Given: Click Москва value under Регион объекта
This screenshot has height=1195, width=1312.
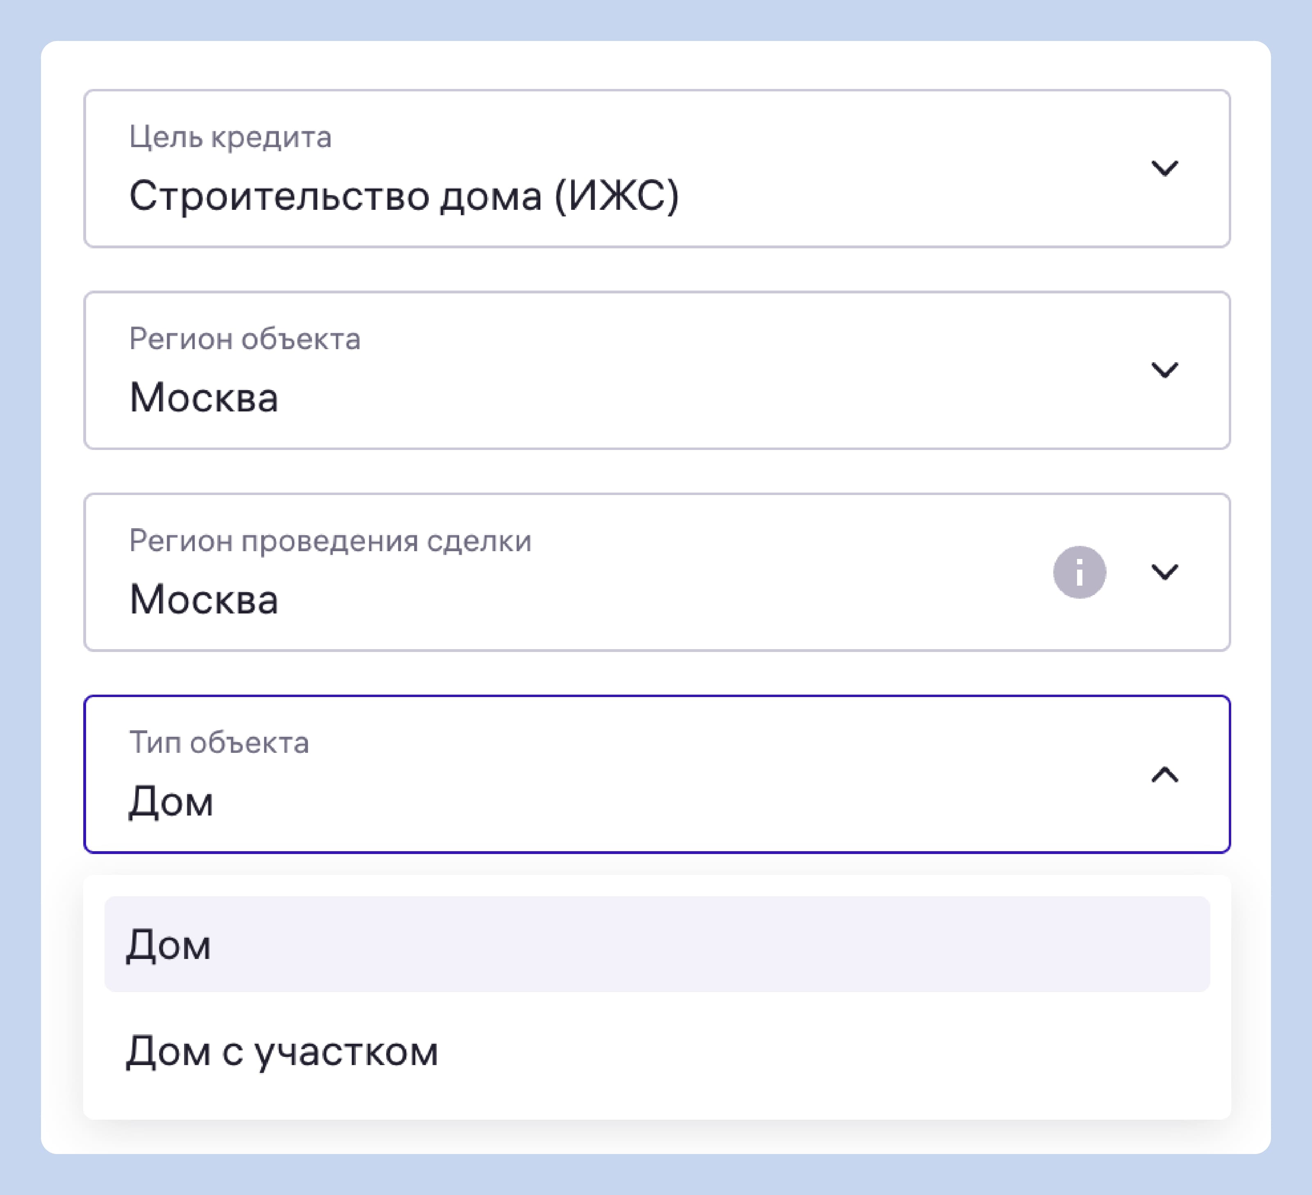Looking at the screenshot, I should click(204, 398).
